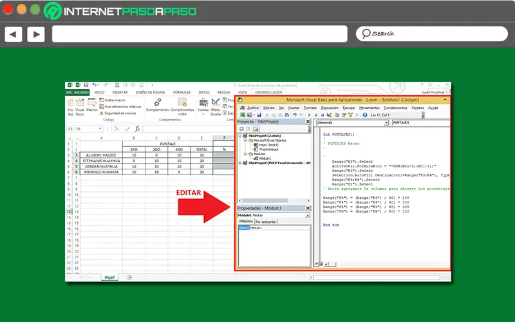Open the Formato menu in VBA editor
Screen dimensions: 515x322
click(x=310, y=108)
